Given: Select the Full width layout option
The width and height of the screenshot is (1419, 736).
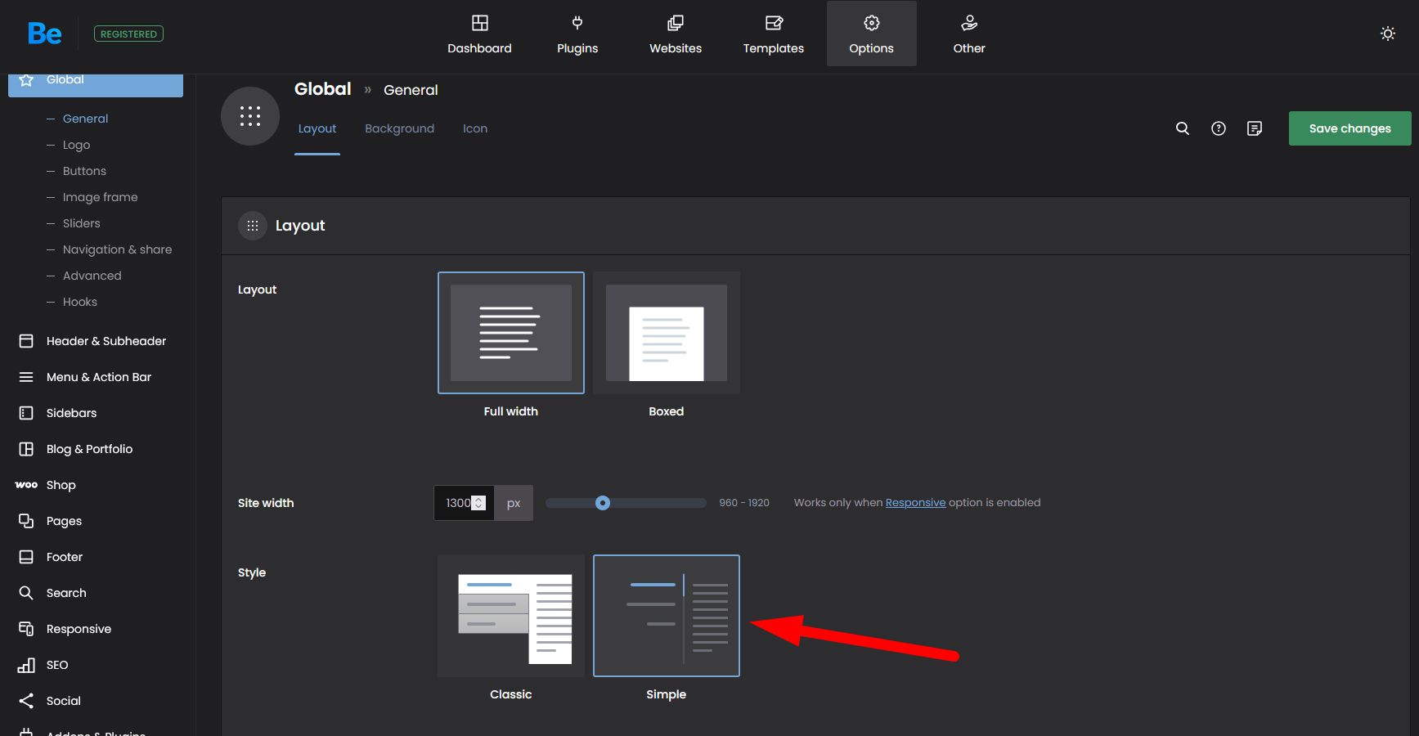Looking at the screenshot, I should pyautogui.click(x=510, y=333).
